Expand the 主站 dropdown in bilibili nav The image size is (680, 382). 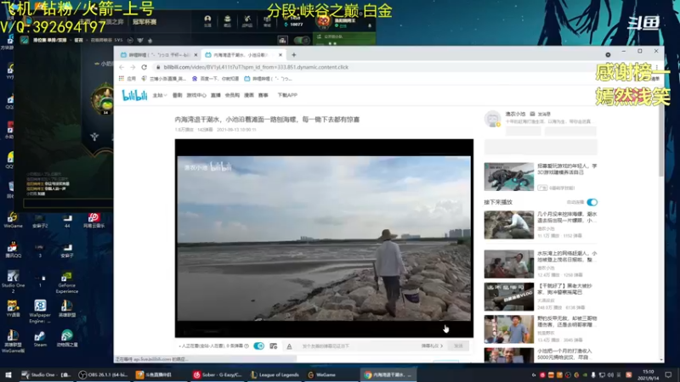pyautogui.click(x=160, y=95)
